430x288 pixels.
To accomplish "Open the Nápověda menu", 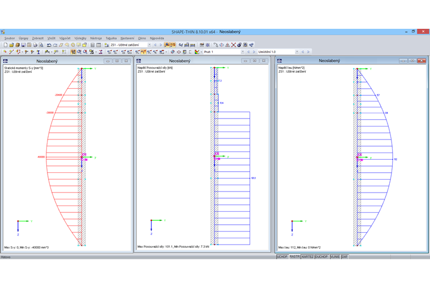I will pos(157,38).
